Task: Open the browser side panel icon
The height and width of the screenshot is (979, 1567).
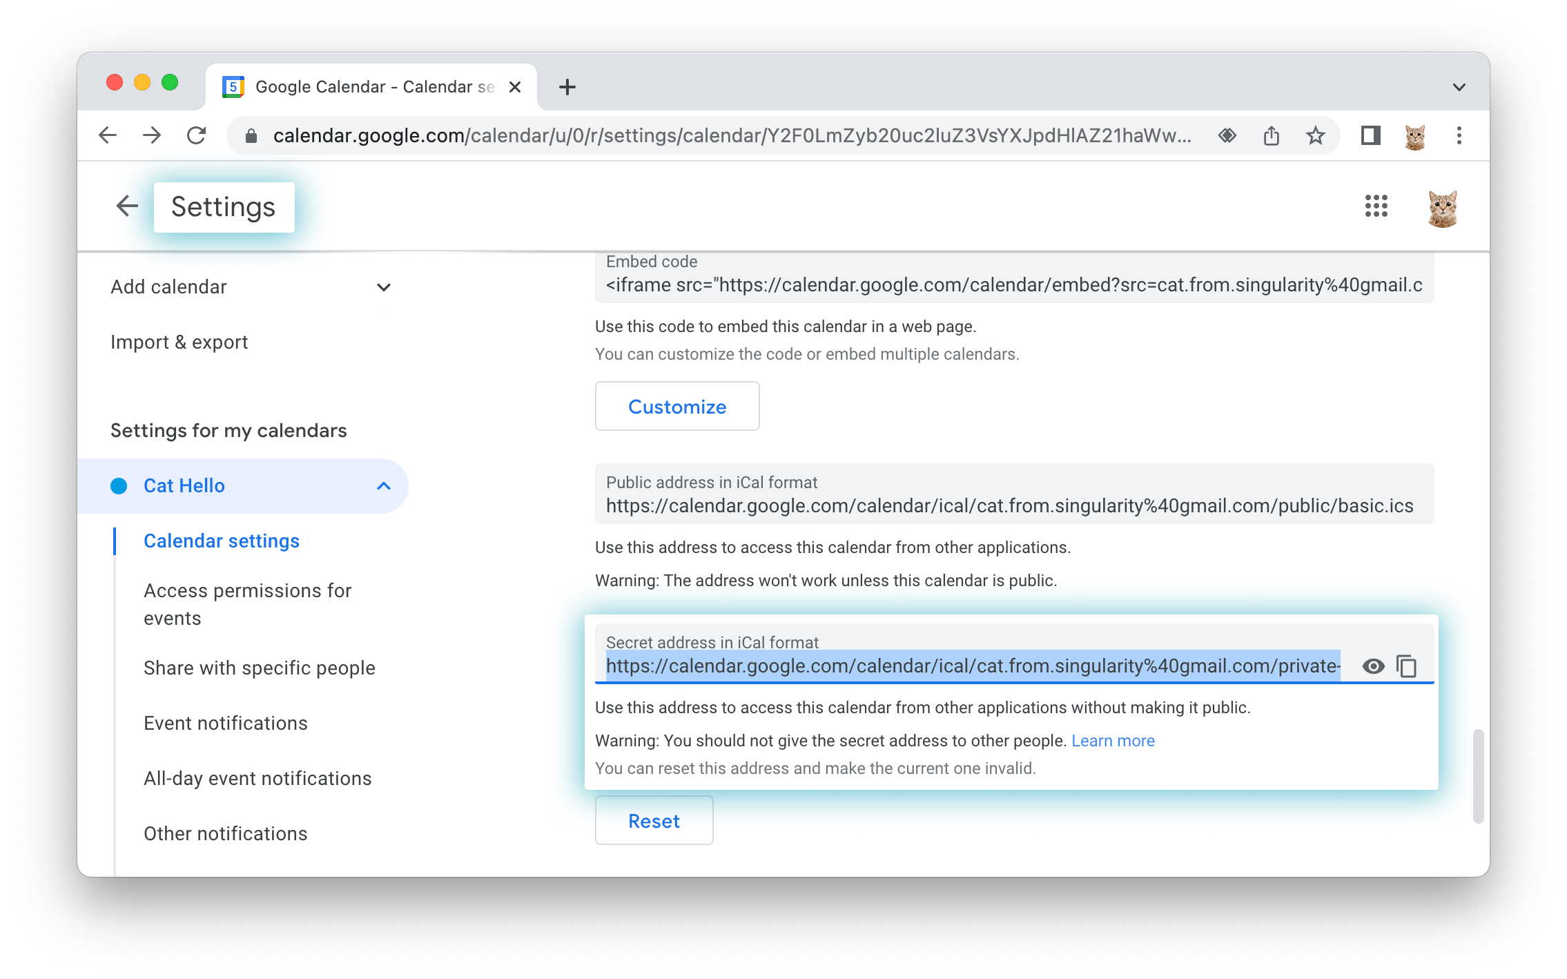Action: coord(1370,135)
